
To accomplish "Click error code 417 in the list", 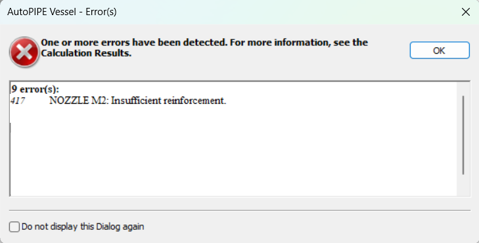I will click(x=18, y=100).
